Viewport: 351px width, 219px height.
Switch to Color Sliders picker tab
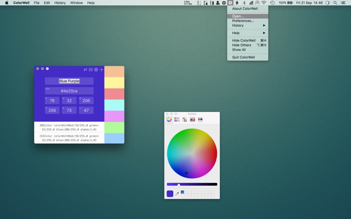tap(177, 120)
